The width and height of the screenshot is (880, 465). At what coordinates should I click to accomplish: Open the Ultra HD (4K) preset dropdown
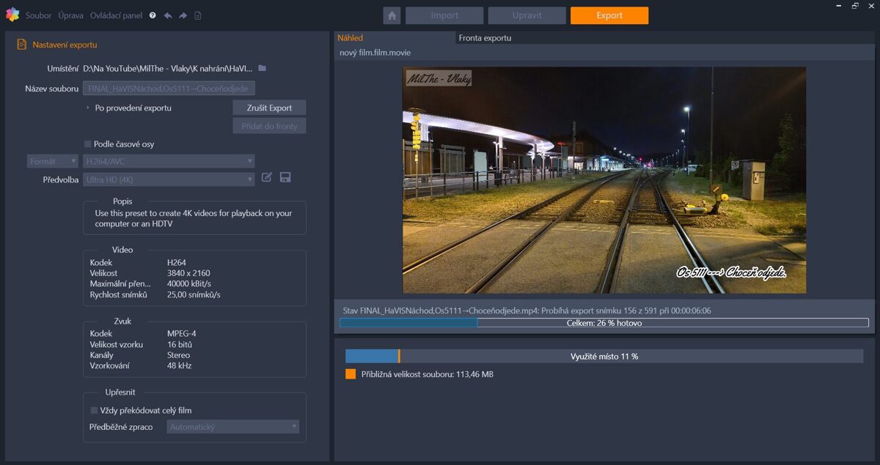tap(169, 179)
